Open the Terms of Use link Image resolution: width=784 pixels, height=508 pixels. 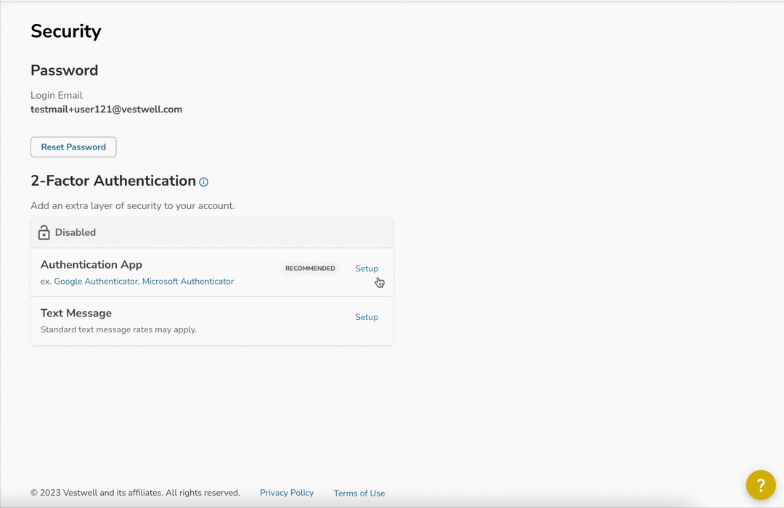click(359, 493)
